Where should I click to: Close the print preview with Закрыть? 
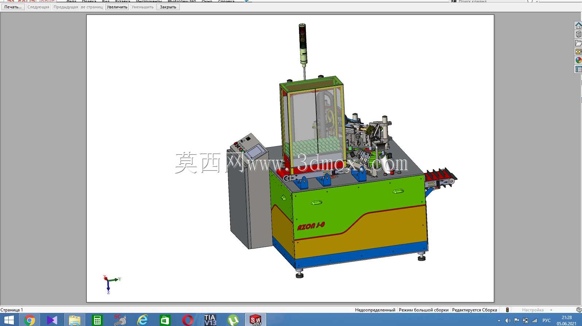tap(168, 7)
